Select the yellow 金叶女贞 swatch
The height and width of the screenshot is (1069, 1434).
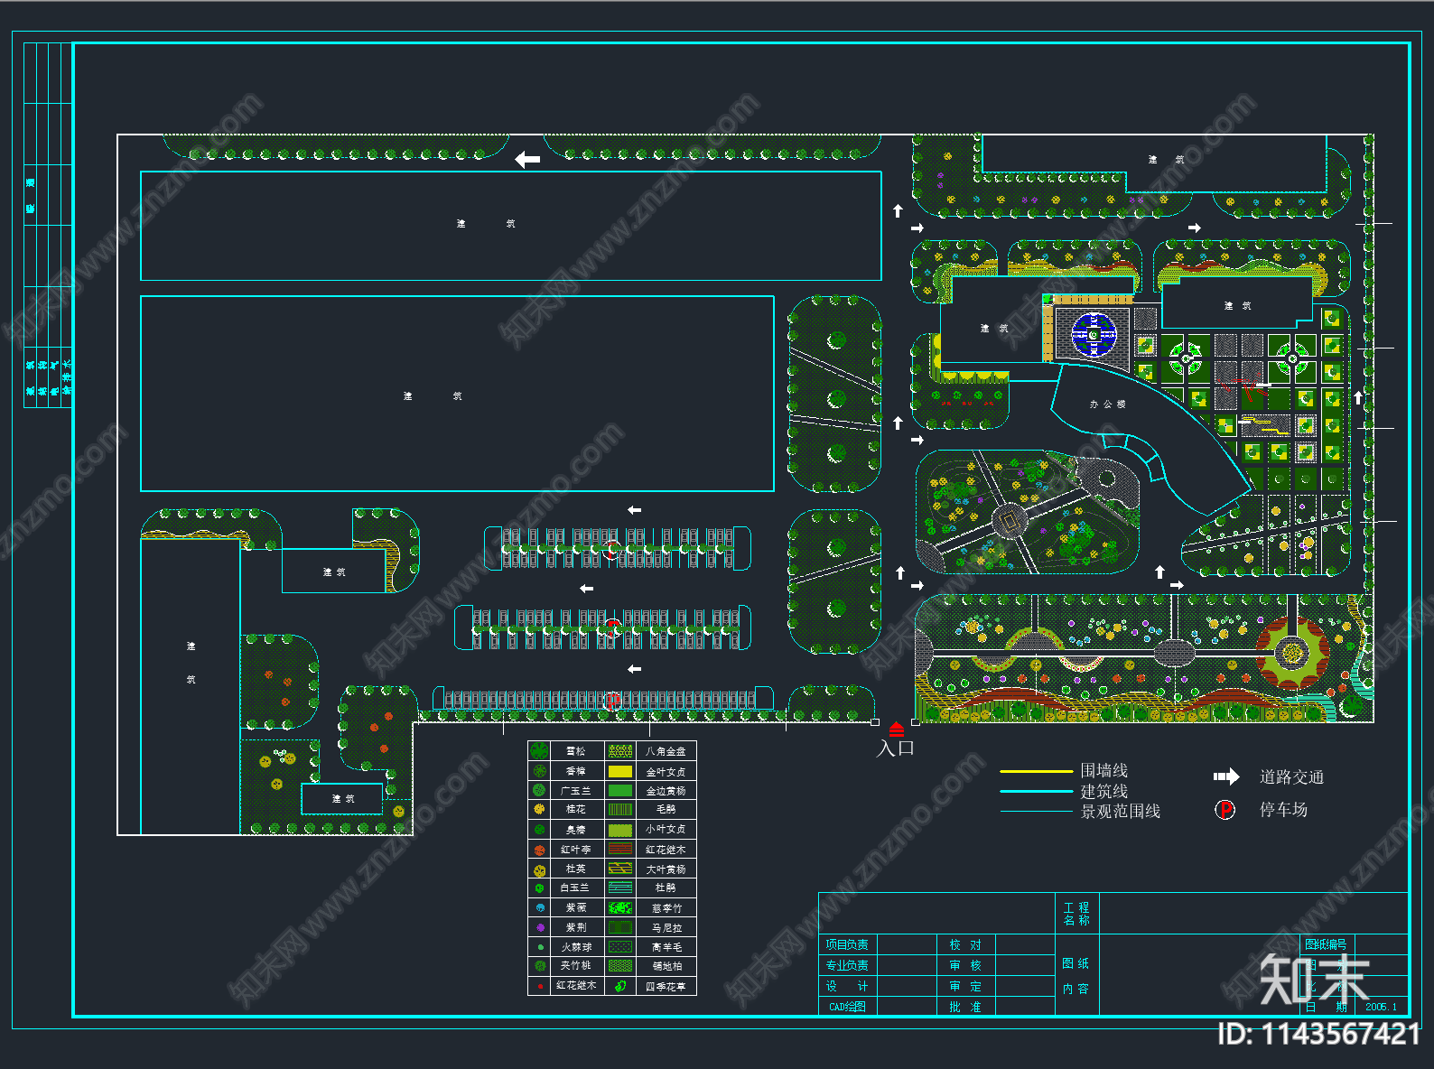click(620, 772)
